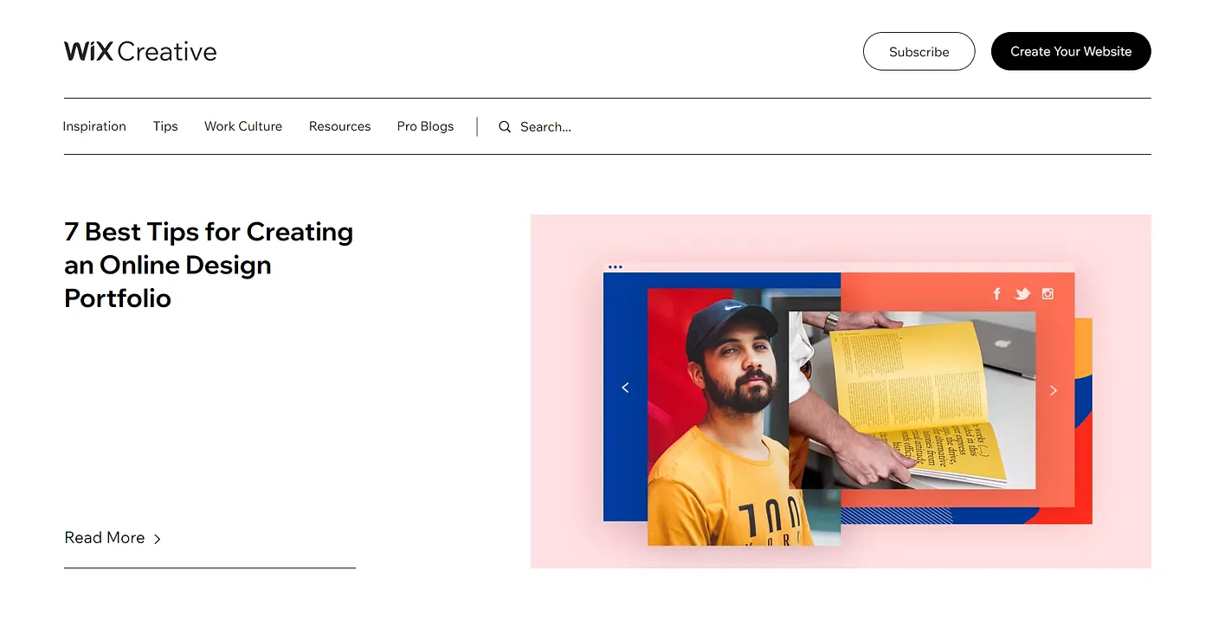The width and height of the screenshot is (1212, 621).
Task: Open the 7 Best Tips article headline
Action: click(x=209, y=265)
